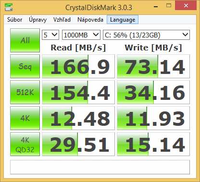
Task: Click the empty comment field at bottom
Action: 100,167
